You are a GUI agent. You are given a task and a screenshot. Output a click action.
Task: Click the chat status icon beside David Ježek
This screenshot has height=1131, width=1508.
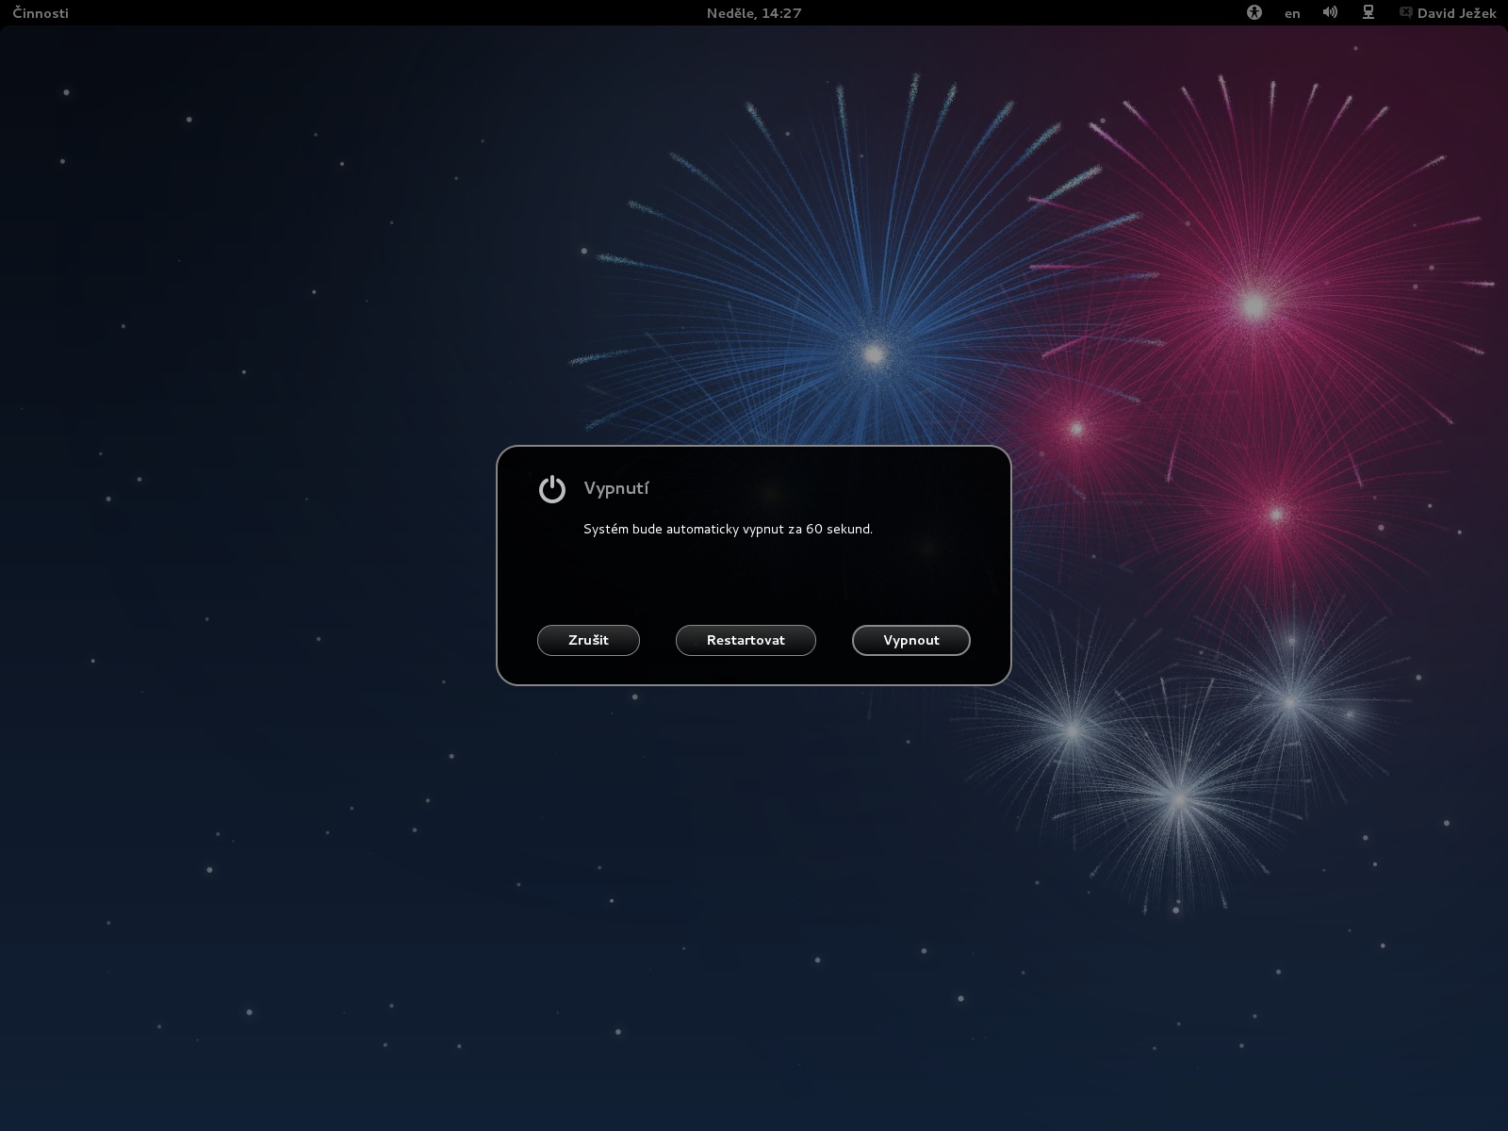pyautogui.click(x=1406, y=13)
